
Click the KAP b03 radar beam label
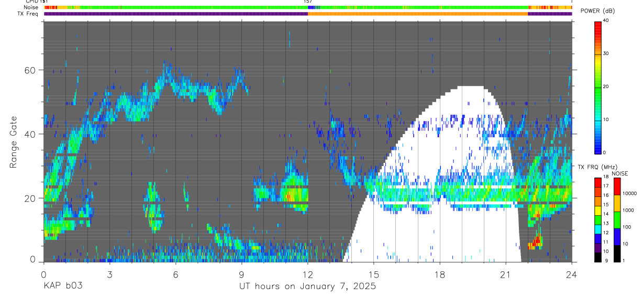coord(63,287)
